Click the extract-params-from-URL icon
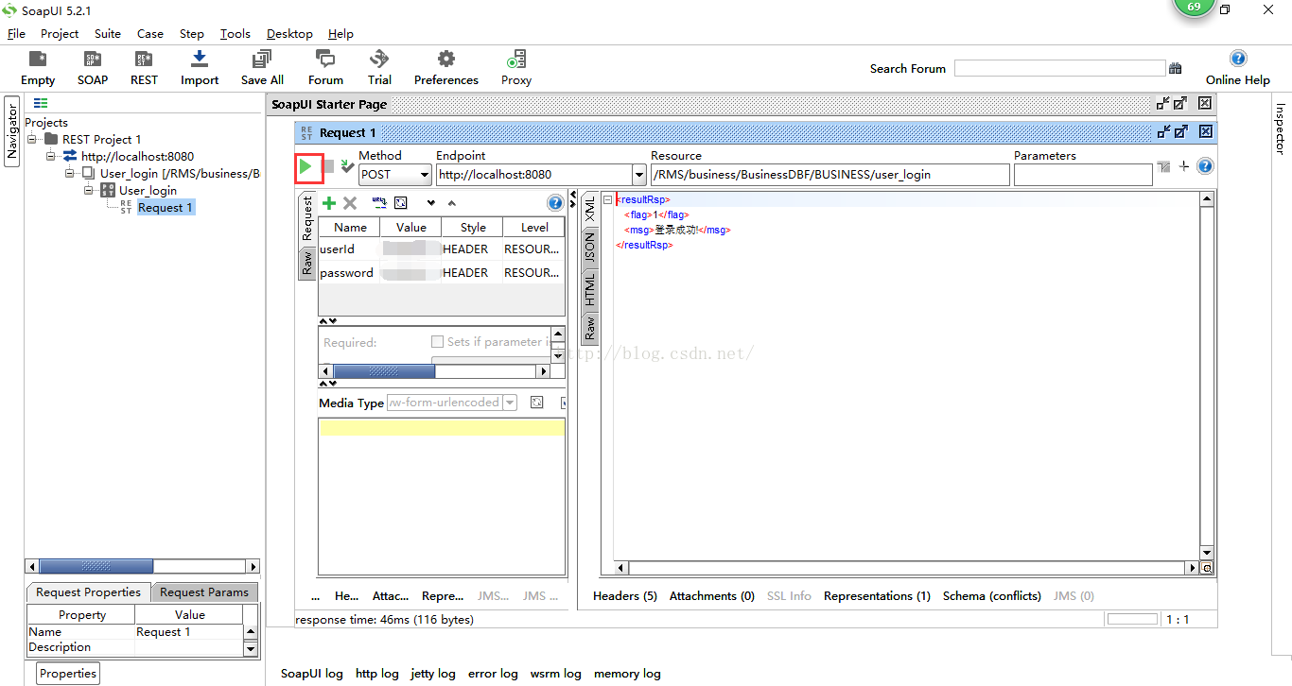This screenshot has width=1292, height=686. [379, 202]
